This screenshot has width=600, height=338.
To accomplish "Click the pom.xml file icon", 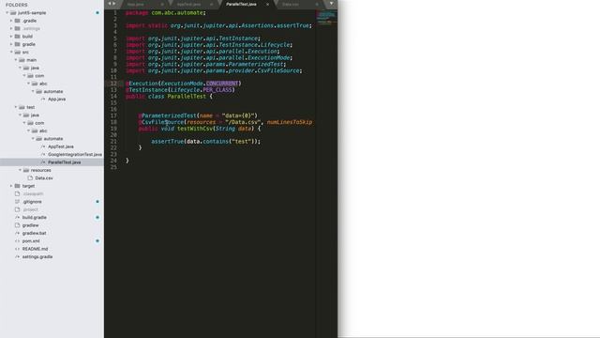I will [x=17, y=241].
